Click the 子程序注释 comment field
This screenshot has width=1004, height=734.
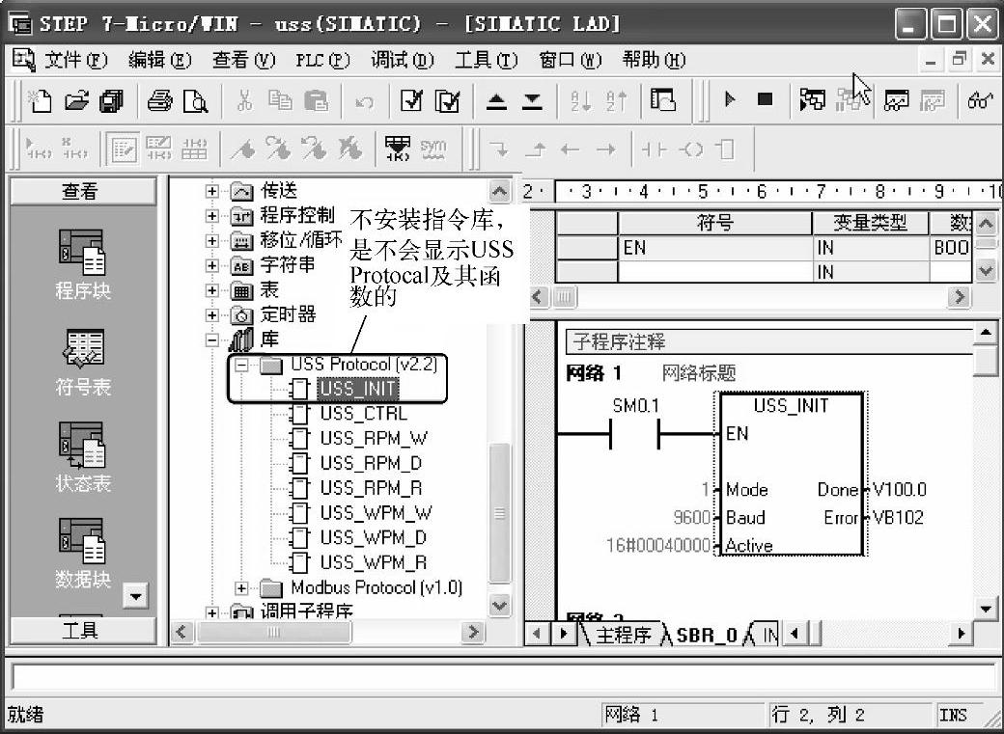point(768,341)
